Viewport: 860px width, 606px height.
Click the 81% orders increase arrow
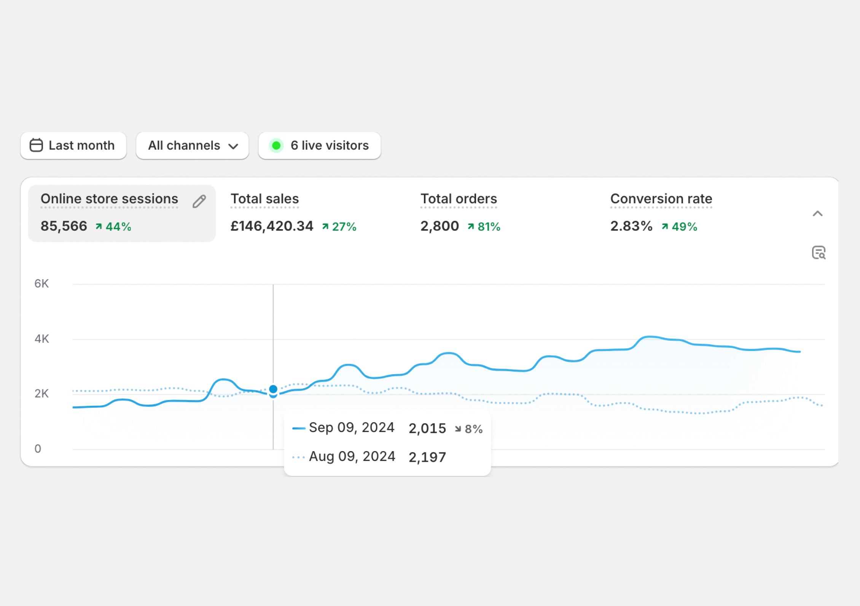point(471,226)
